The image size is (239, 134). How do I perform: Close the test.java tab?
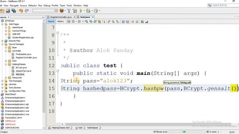[93, 17]
